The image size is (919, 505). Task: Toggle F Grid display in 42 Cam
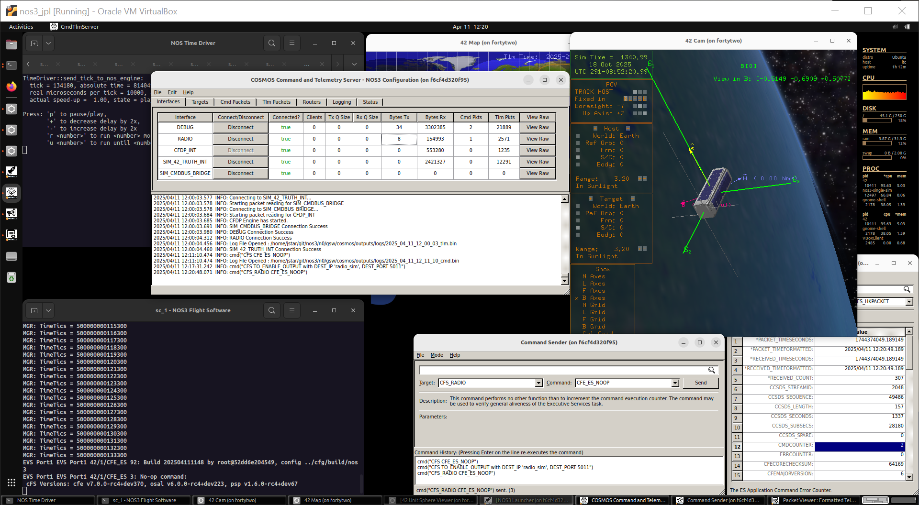tap(594, 319)
